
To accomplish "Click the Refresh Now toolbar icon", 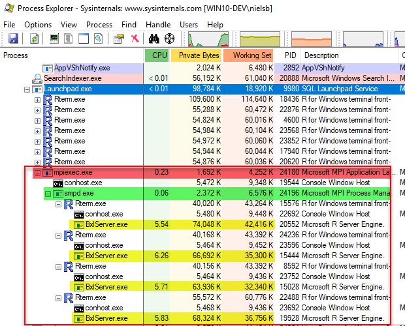I will [34, 38].
